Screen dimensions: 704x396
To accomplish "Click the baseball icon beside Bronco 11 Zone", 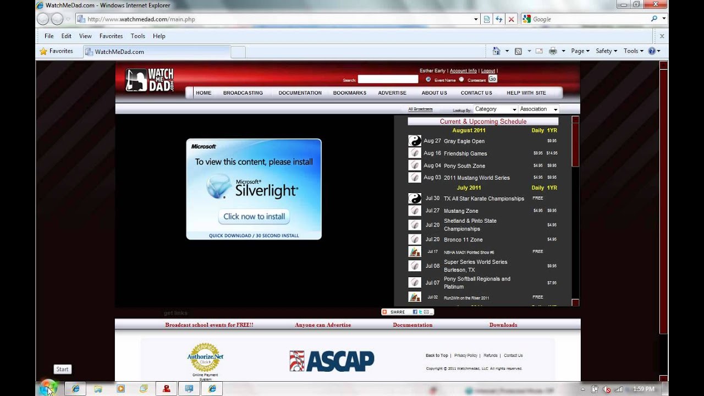I will pyautogui.click(x=415, y=239).
